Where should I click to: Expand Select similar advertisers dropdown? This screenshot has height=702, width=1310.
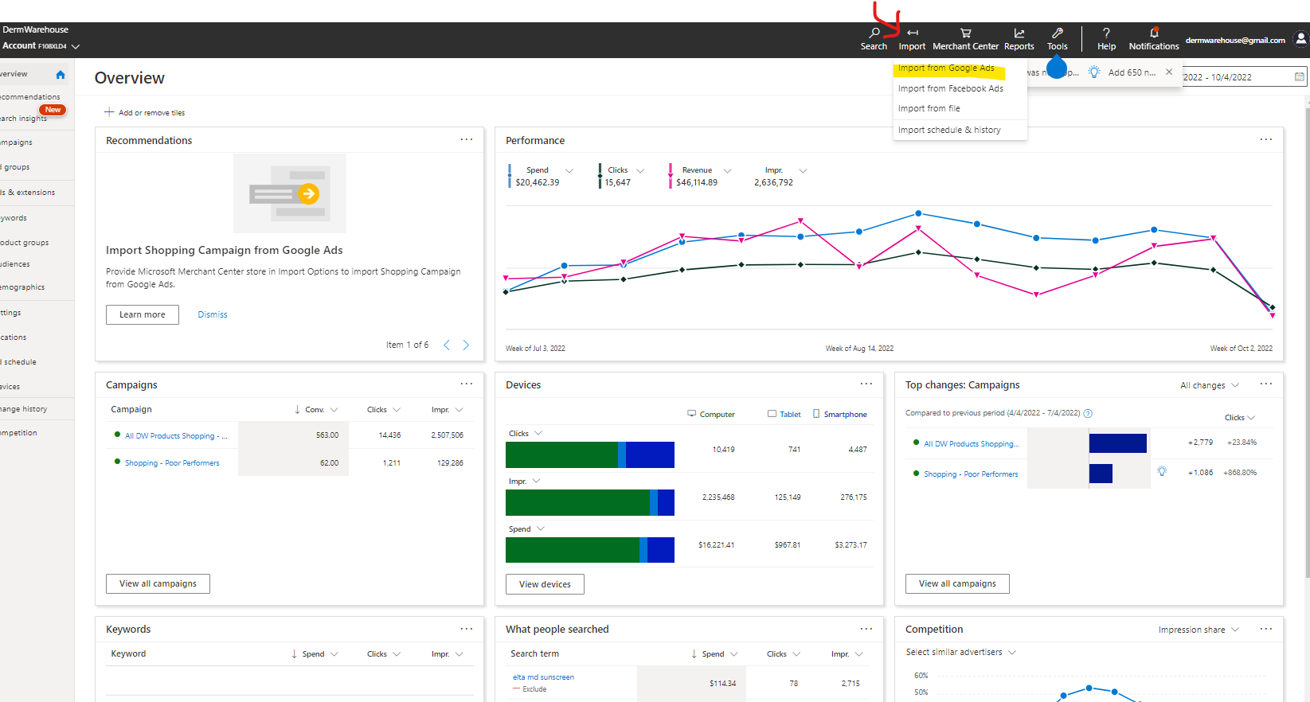pos(960,652)
